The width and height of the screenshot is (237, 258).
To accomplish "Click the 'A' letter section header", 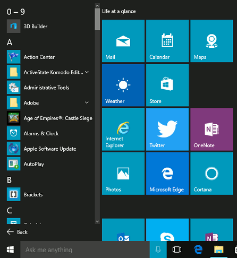I will point(10,42).
